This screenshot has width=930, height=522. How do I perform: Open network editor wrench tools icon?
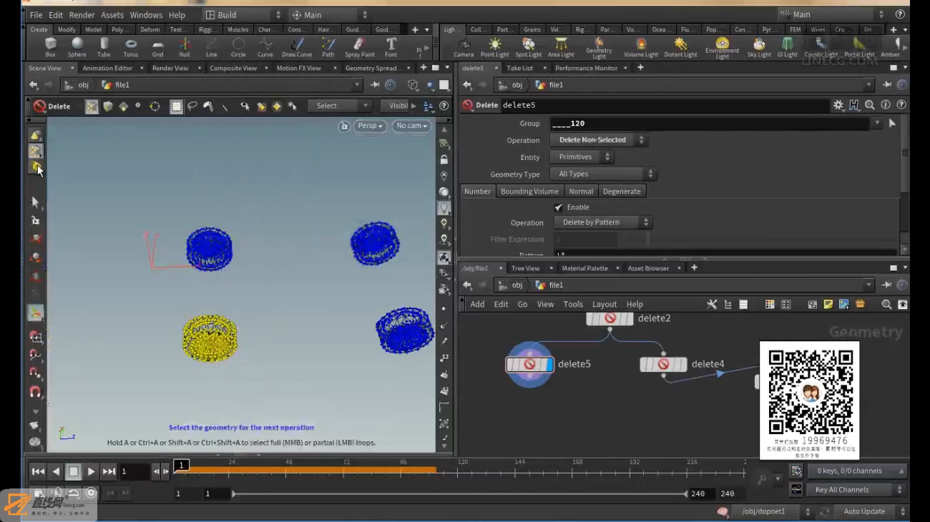[x=712, y=304]
